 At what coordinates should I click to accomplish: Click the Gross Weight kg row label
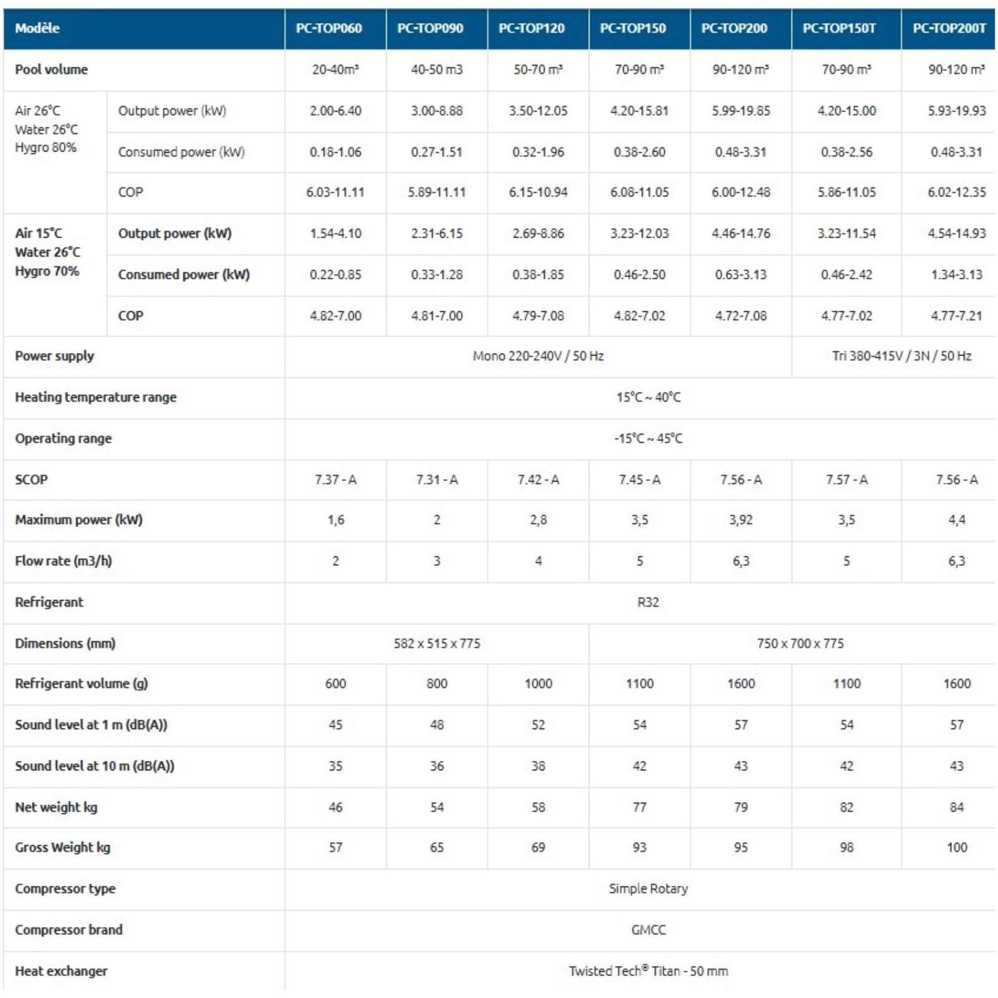pyautogui.click(x=62, y=847)
